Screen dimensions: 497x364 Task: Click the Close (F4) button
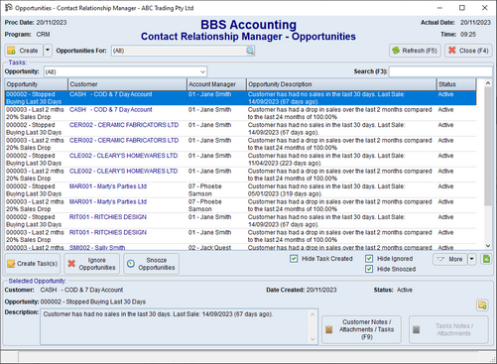click(x=468, y=51)
